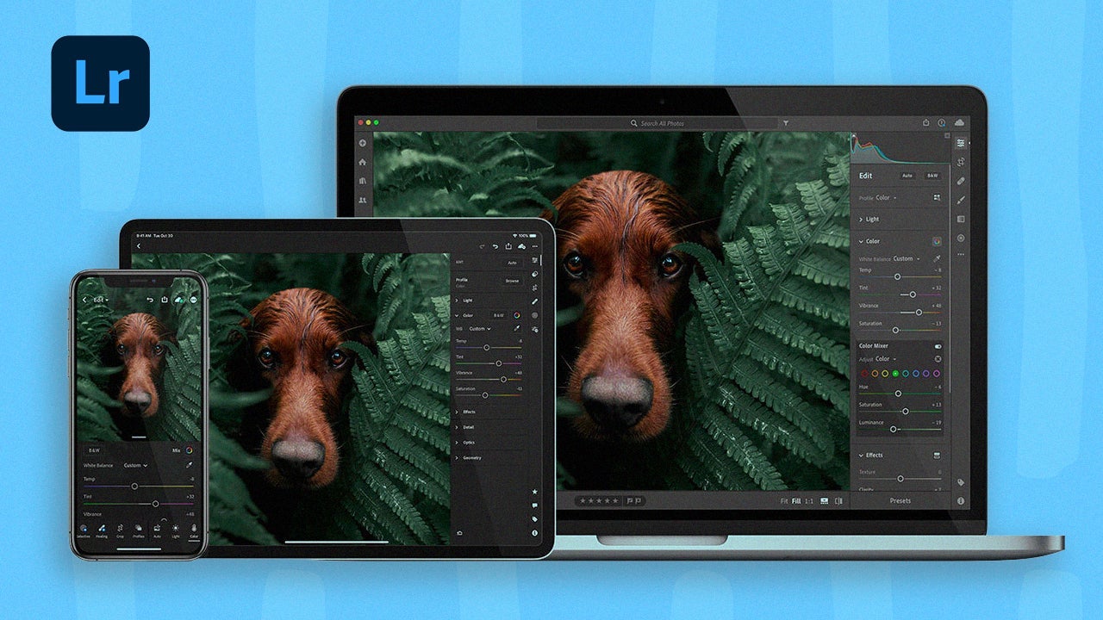Tap the Crop tool in the phone's bottom toolbar
The height and width of the screenshot is (620, 1103).
tap(120, 528)
